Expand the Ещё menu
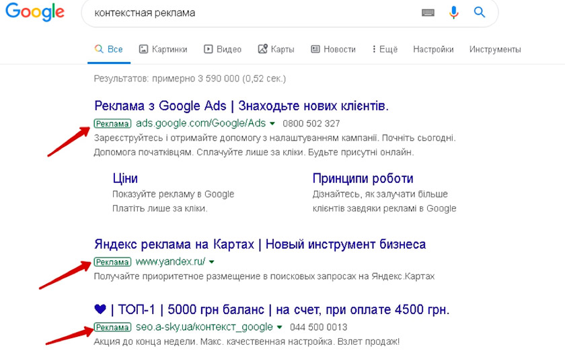Screen dimensions: 565x361 pos(385,49)
